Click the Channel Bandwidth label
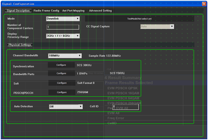The width and height of the screenshot is (208, 140). (x=25, y=55)
